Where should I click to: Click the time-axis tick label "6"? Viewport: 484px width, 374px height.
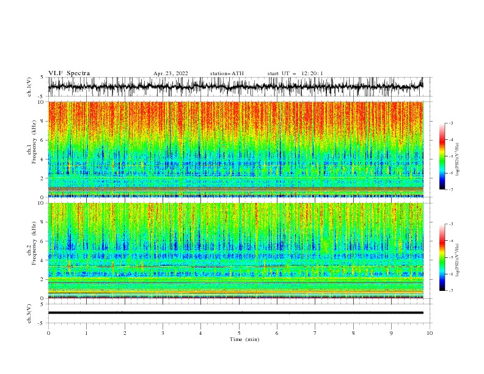[x=277, y=333]
